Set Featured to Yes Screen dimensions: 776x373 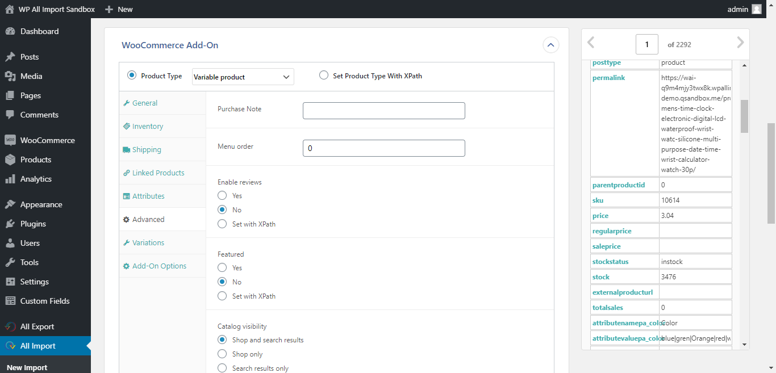coord(222,268)
